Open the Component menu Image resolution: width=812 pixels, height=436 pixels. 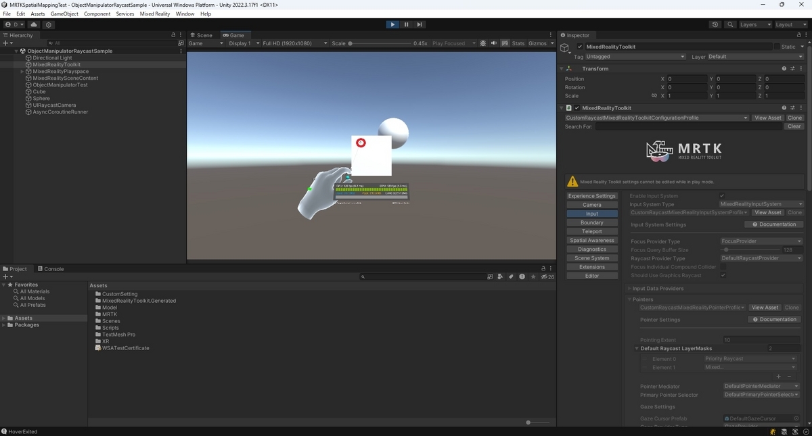pos(97,14)
